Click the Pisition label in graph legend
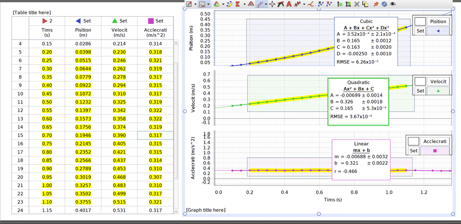 (438, 21)
